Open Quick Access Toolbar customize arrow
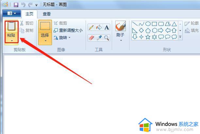 tap(37, 5)
